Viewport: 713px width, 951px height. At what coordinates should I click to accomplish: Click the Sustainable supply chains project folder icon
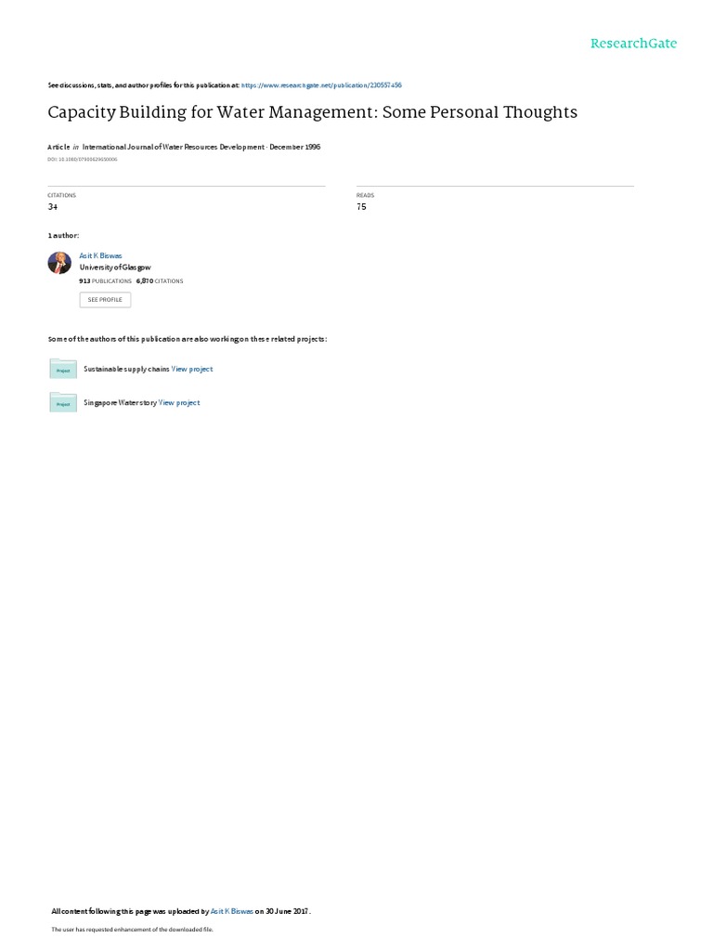pos(63,369)
